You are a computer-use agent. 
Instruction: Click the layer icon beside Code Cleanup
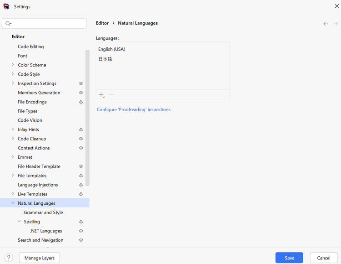[x=81, y=139]
